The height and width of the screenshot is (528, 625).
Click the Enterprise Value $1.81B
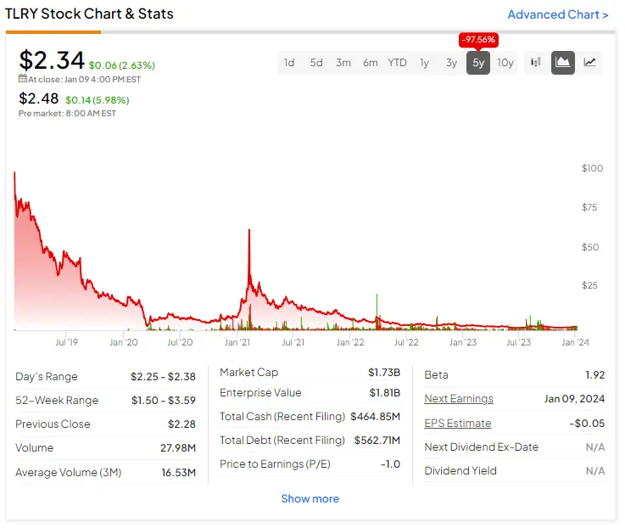[385, 393]
